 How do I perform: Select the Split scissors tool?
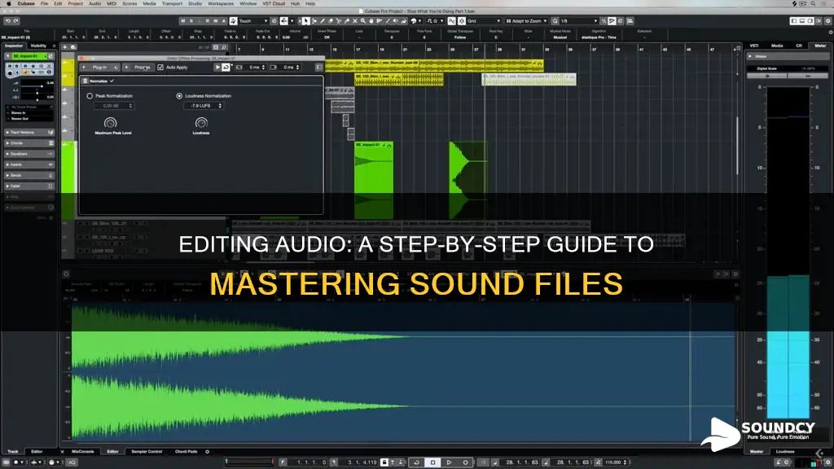[338, 20]
